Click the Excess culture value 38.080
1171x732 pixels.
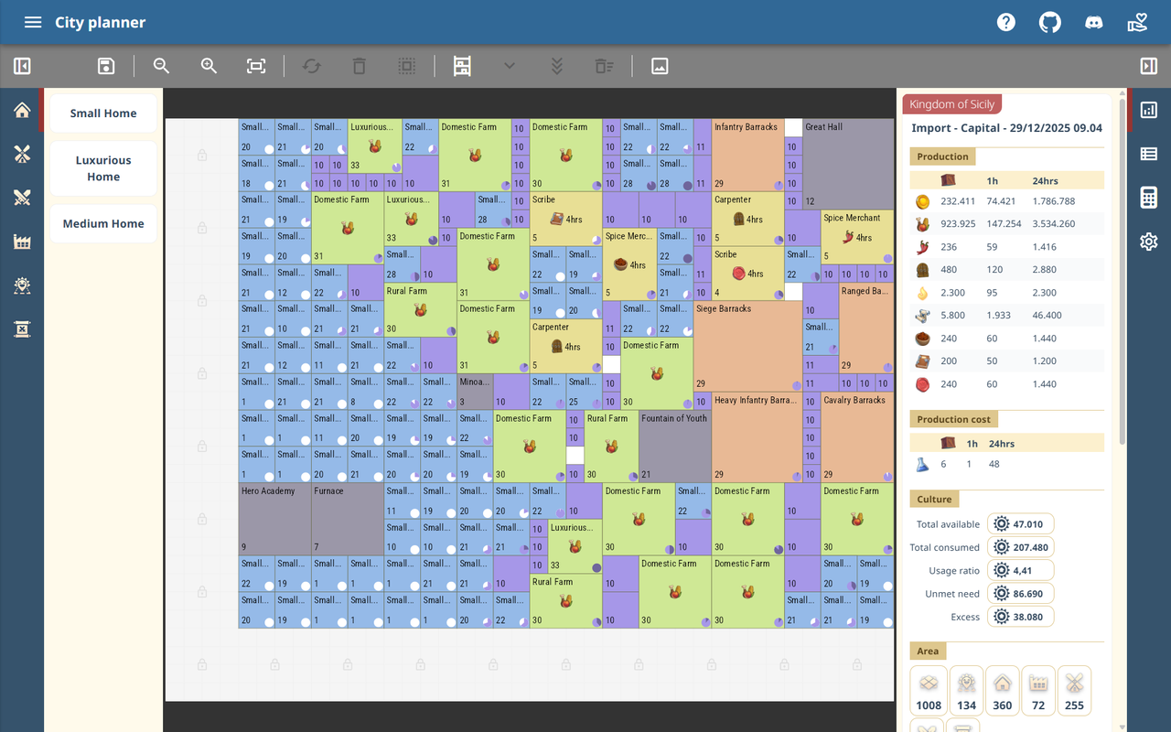click(x=1020, y=617)
